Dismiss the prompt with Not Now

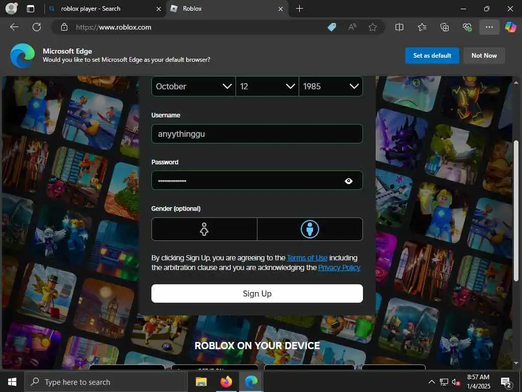click(x=484, y=56)
